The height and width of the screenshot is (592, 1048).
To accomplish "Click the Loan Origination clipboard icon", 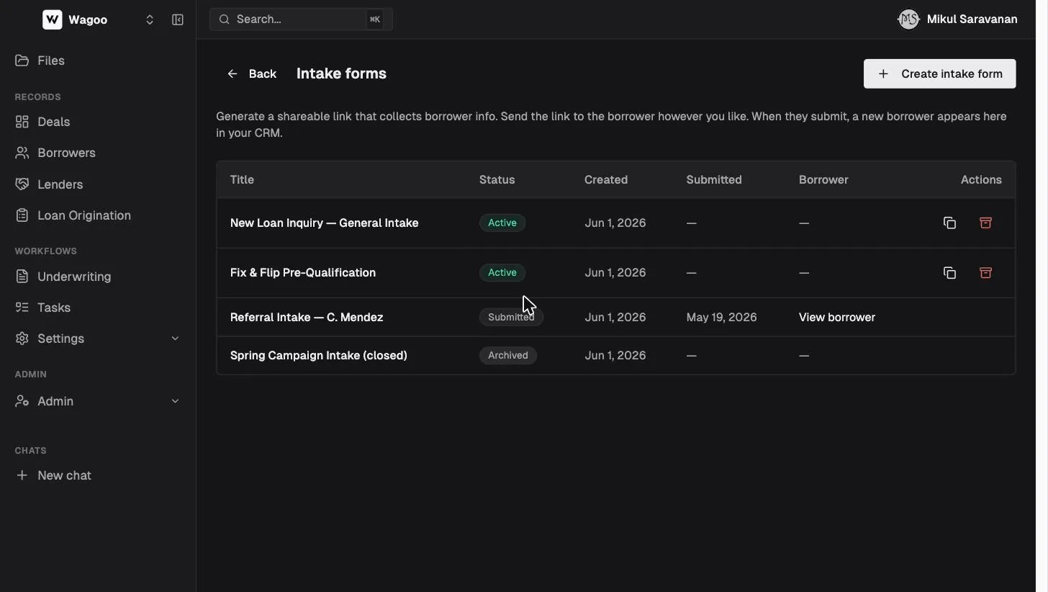I will coord(22,215).
